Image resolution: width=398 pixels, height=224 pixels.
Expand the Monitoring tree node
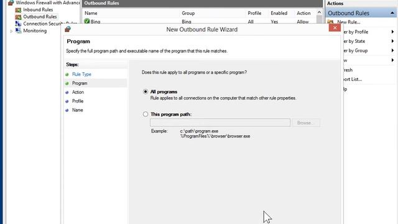(11, 31)
